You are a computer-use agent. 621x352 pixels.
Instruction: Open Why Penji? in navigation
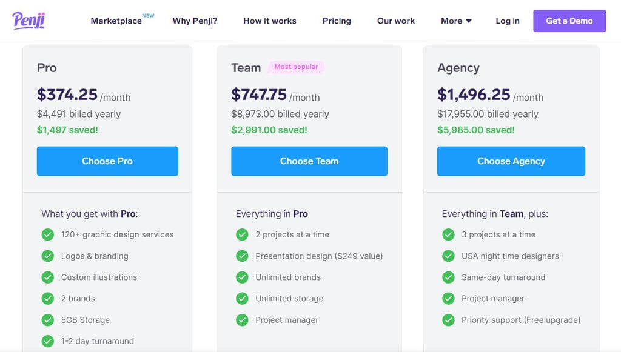click(x=195, y=21)
